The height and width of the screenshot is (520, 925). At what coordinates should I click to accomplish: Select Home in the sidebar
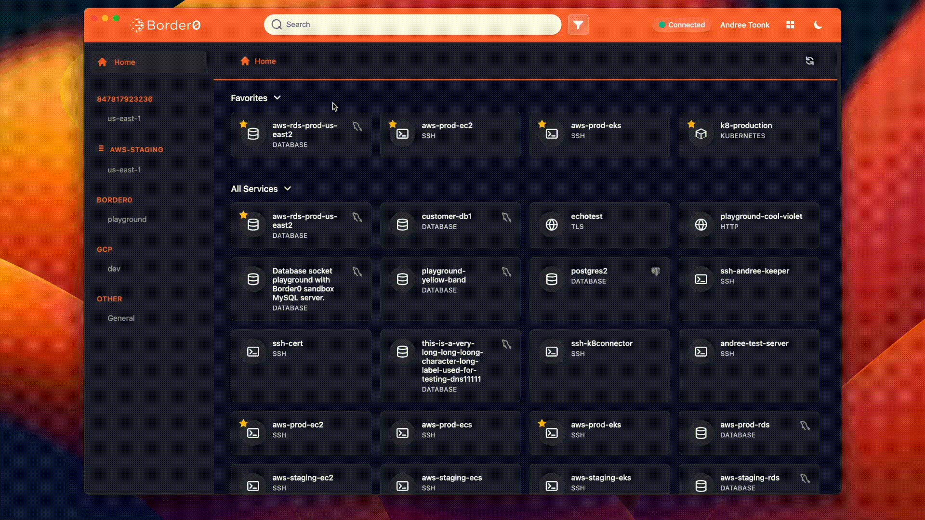point(124,62)
